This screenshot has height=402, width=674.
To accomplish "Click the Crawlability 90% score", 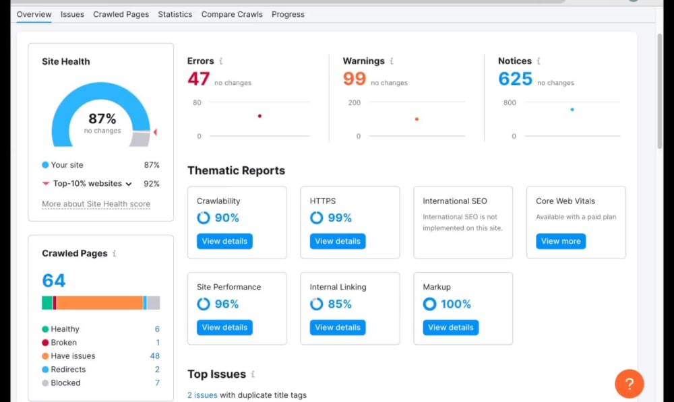I will [x=226, y=217].
